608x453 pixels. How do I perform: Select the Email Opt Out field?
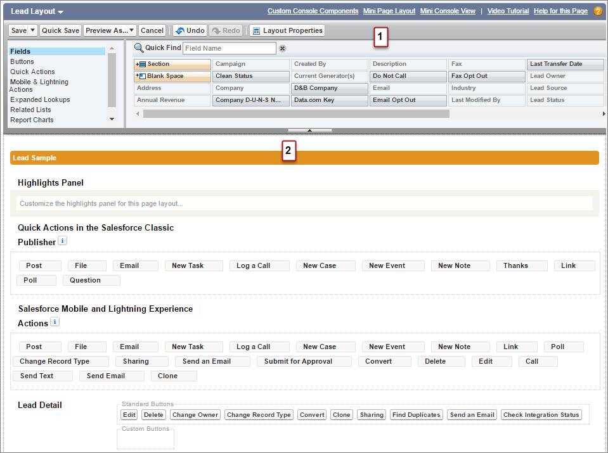[408, 100]
